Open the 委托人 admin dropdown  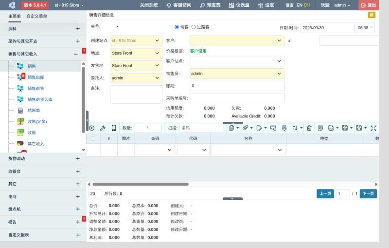[136, 78]
